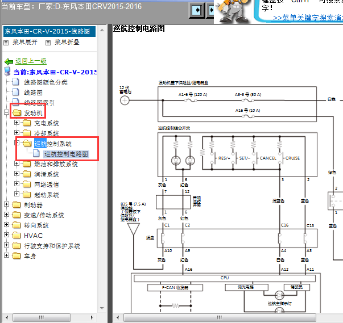
Task: Collapse the 巡航控制系统 node
Action: coord(16,142)
